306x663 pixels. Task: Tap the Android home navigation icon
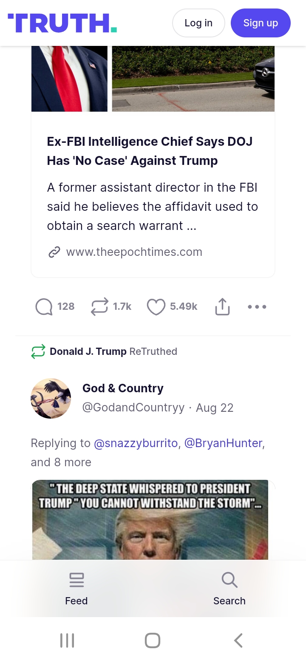(x=153, y=640)
